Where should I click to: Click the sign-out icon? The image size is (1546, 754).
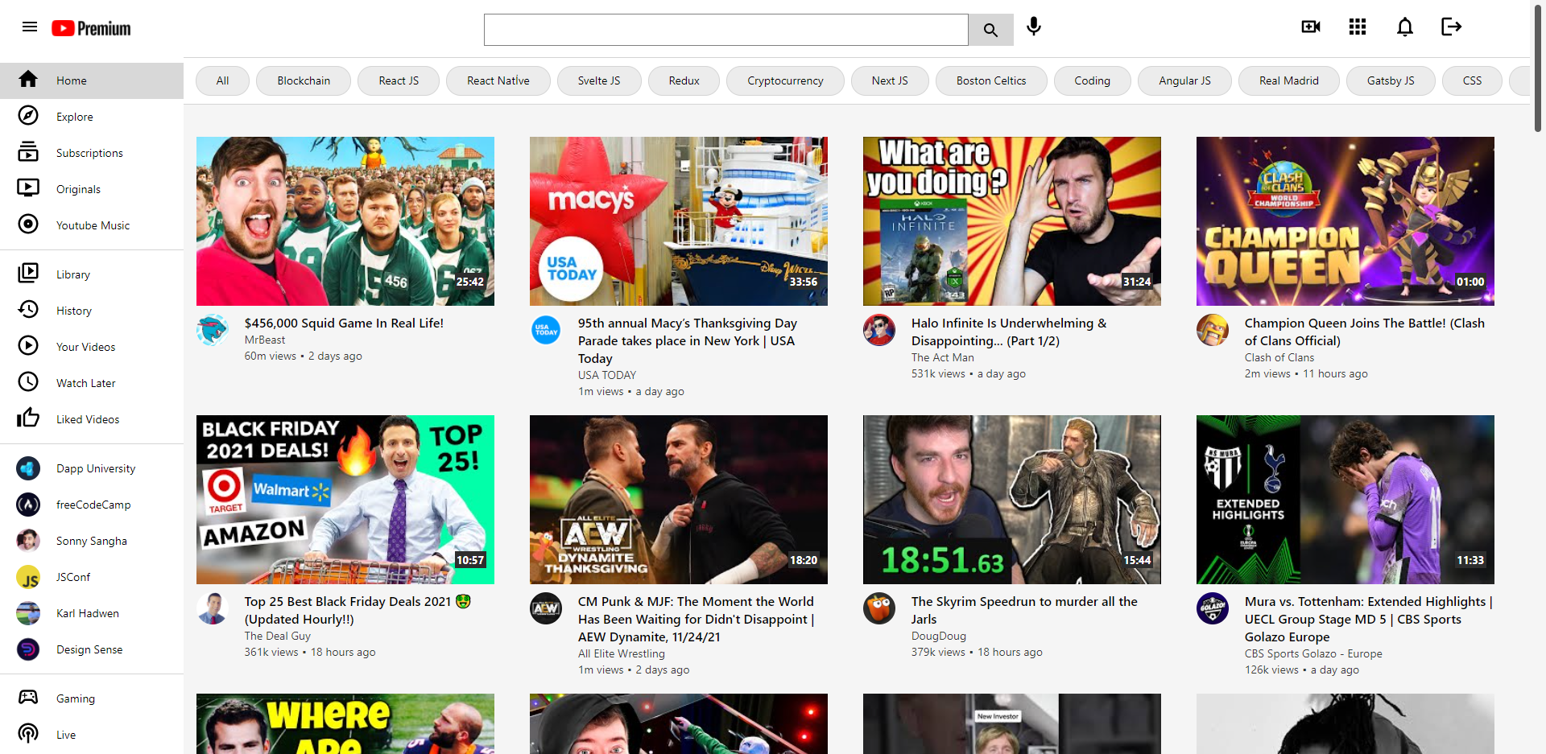coord(1451,27)
